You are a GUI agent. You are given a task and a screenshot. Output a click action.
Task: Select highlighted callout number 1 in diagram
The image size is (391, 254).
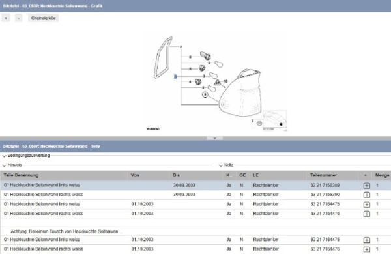pyautogui.click(x=175, y=76)
